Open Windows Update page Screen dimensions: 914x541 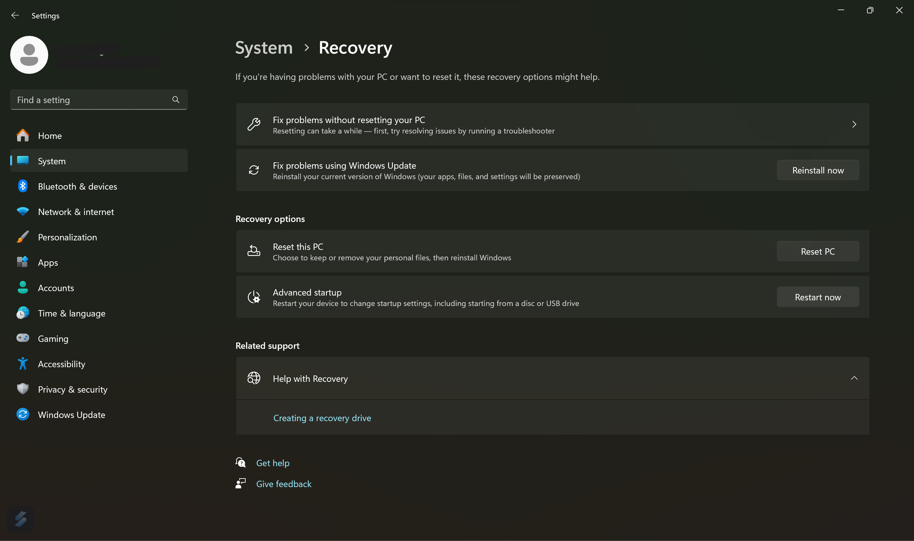[x=99, y=414]
